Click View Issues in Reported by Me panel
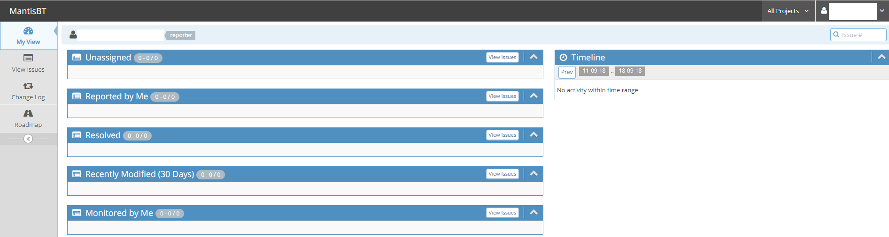Viewport: 889px width, 237px height. point(502,96)
